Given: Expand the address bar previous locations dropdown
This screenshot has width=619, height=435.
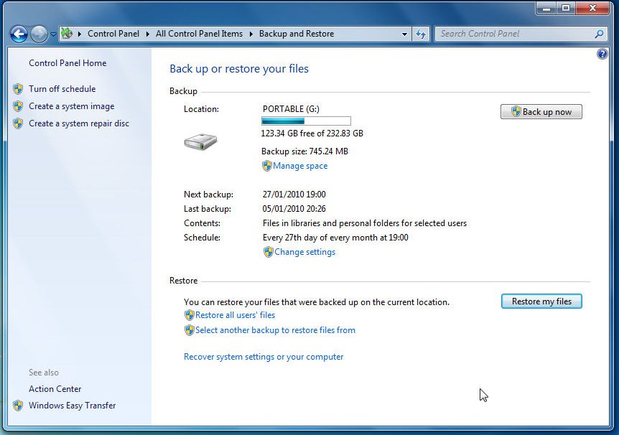Looking at the screenshot, I should click(x=405, y=34).
